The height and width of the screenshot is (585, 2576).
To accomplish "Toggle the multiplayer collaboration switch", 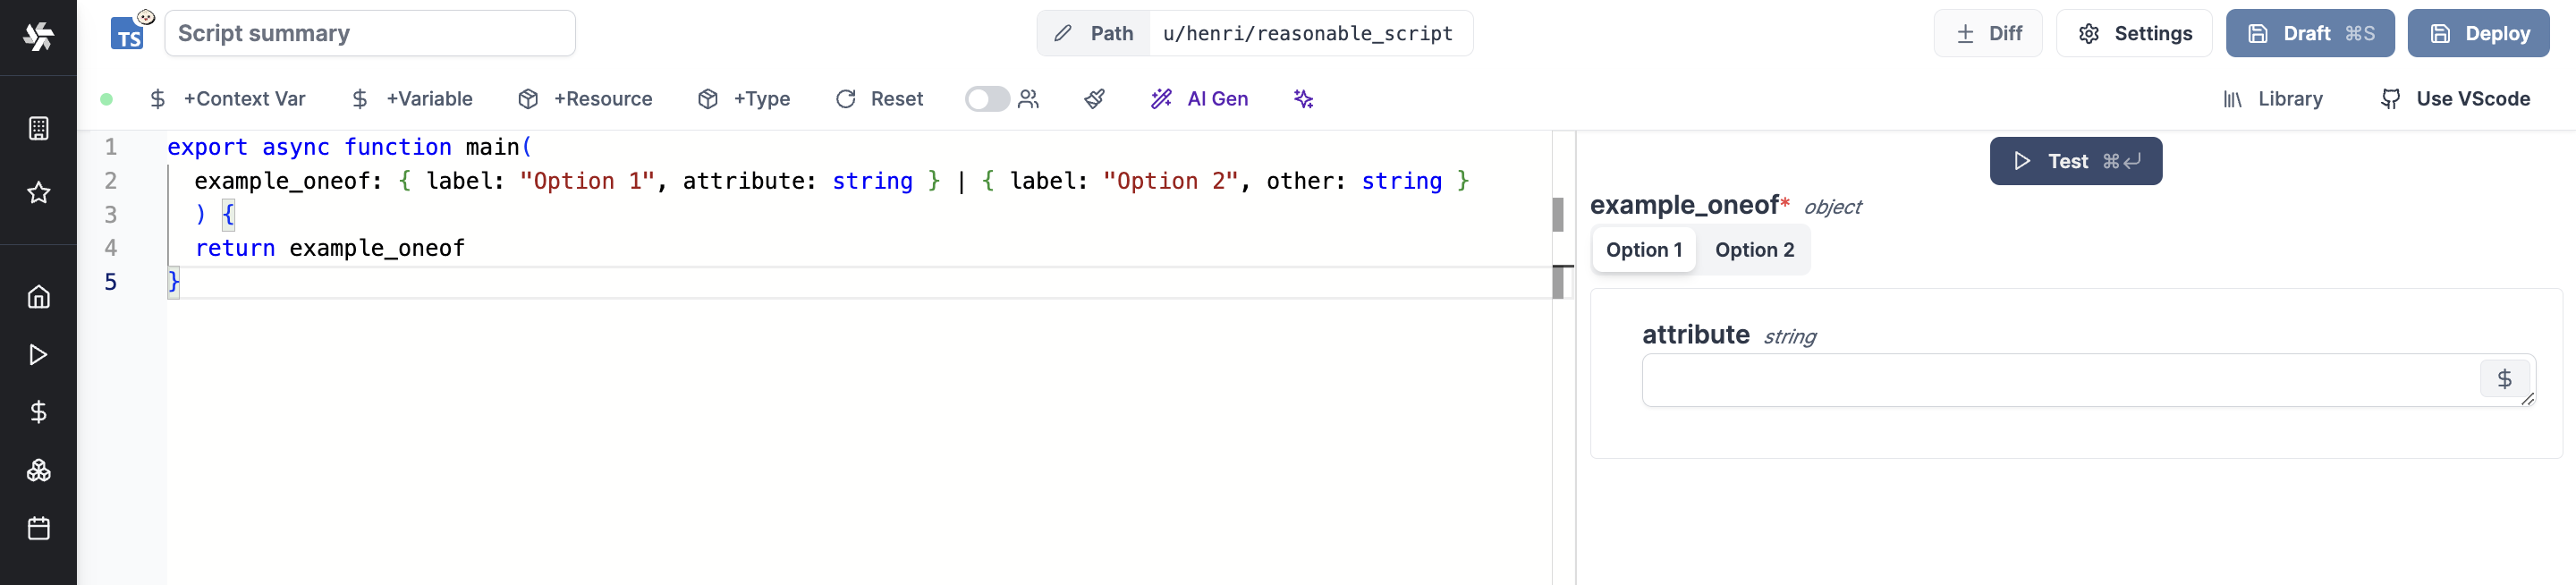I will click(986, 99).
